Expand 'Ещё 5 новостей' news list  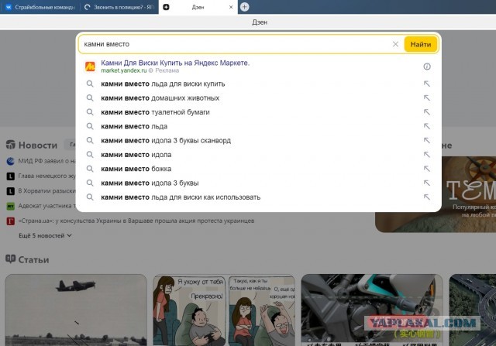point(45,236)
